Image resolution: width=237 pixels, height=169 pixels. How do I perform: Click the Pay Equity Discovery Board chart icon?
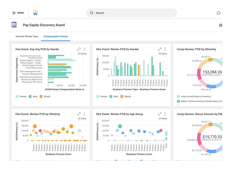point(14,25)
